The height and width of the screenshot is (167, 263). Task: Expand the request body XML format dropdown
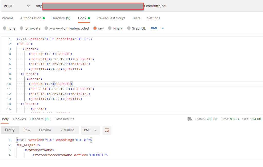click(x=157, y=28)
